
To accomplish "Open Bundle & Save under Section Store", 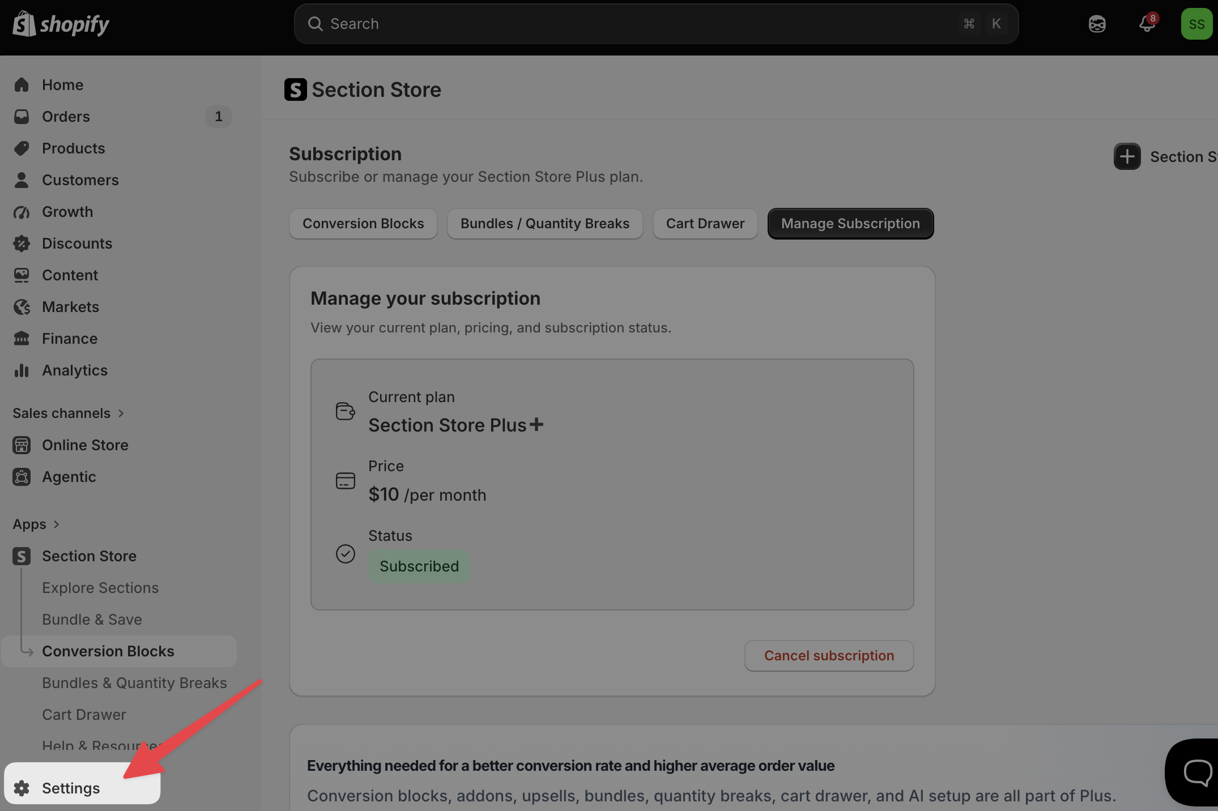I will (x=92, y=620).
